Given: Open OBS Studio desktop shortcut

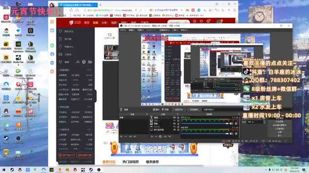Looking at the screenshot, I should click(18, 139).
